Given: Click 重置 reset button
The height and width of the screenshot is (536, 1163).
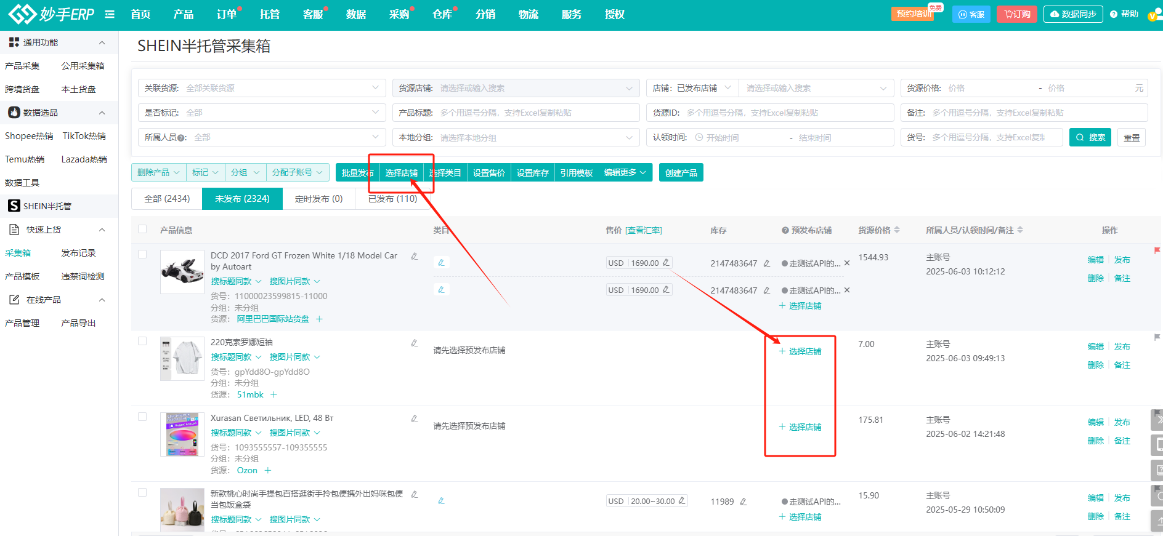Looking at the screenshot, I should click(1132, 138).
